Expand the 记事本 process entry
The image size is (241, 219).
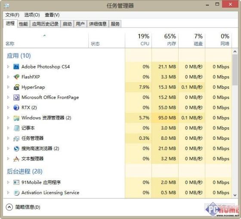coord(8,128)
